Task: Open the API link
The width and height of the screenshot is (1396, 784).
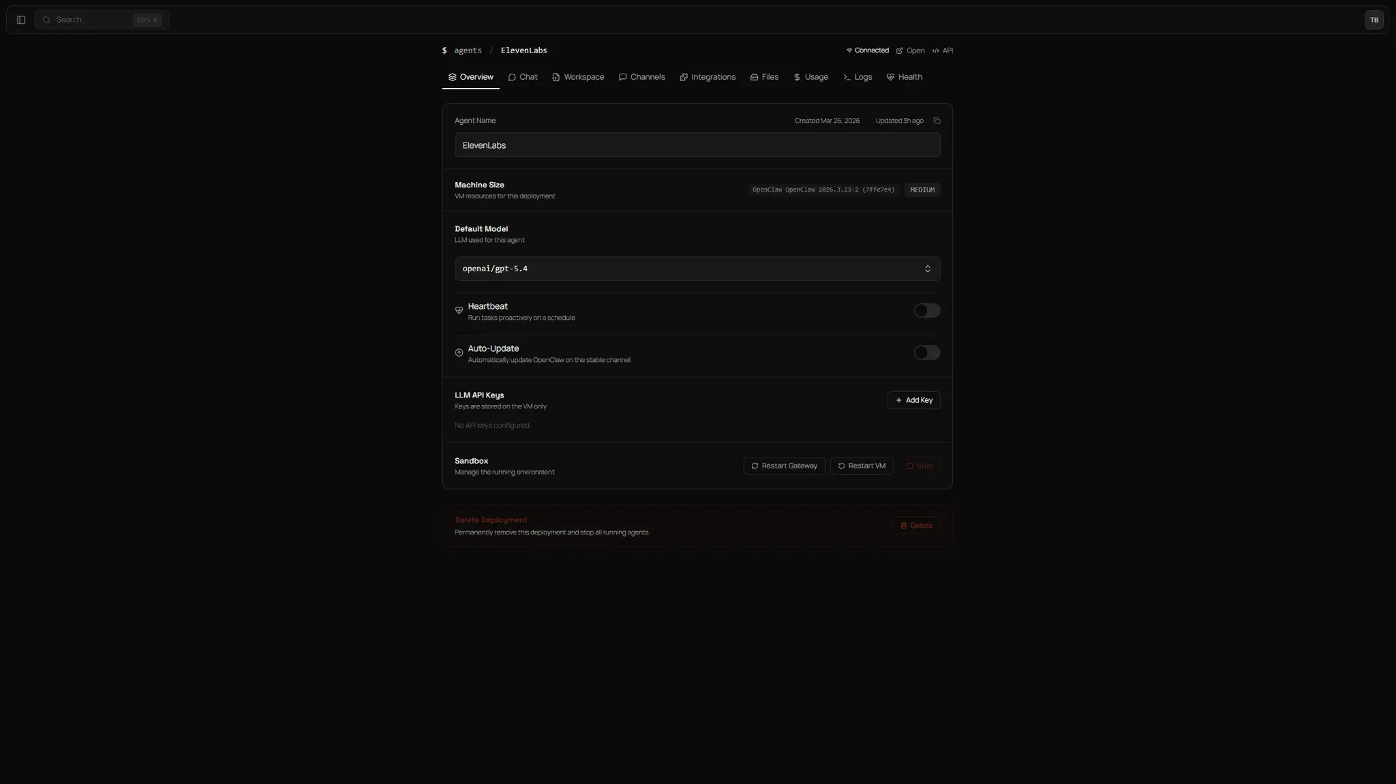Action: (943, 50)
